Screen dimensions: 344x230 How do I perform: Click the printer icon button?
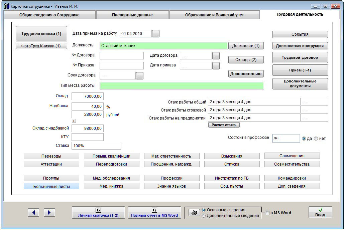click(x=193, y=213)
